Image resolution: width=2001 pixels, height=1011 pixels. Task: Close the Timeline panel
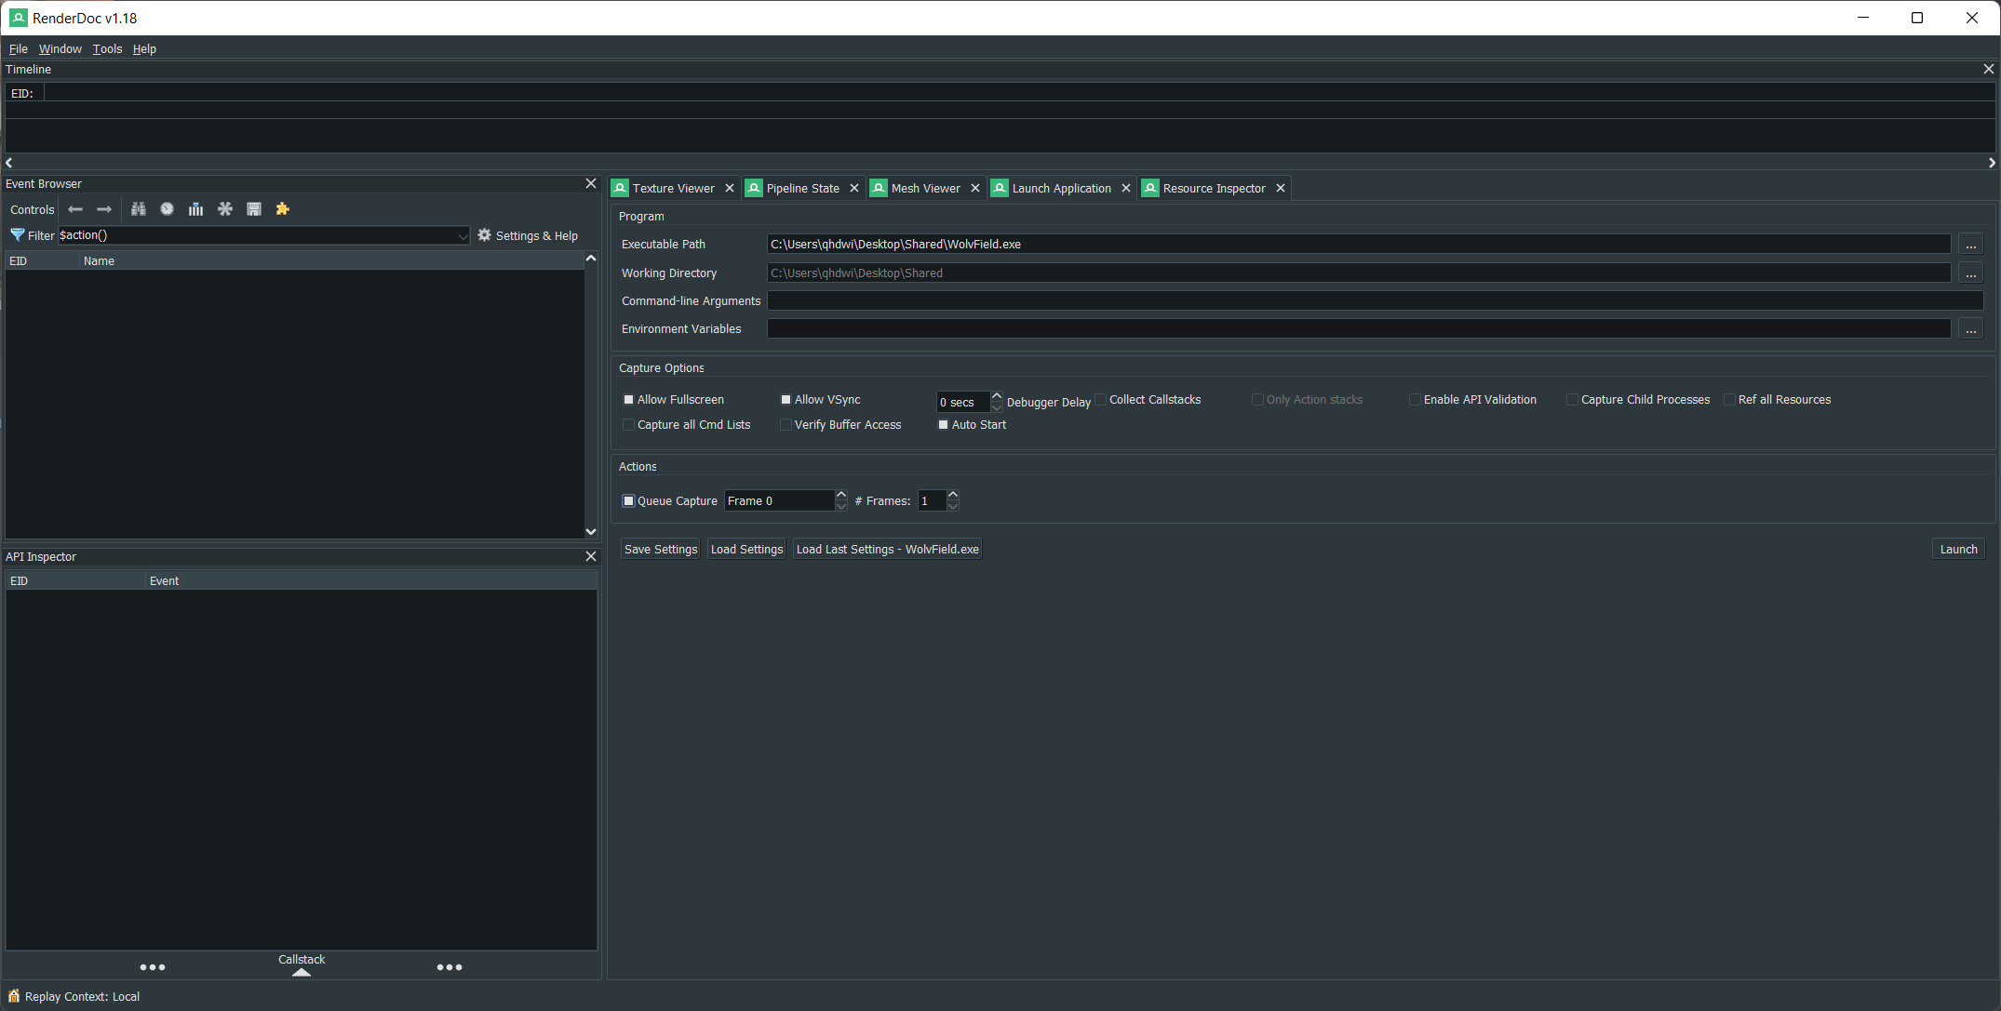1988,69
